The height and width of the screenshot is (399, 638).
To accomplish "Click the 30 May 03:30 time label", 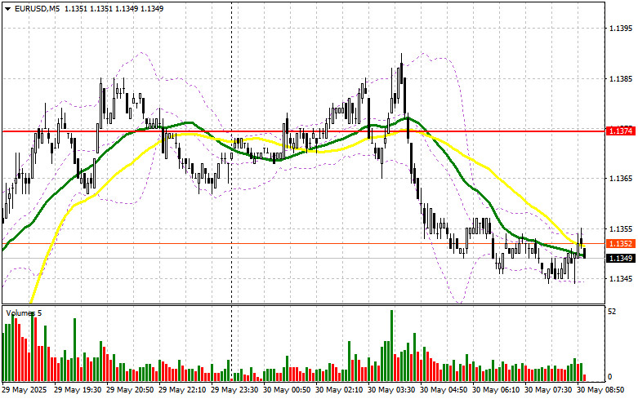I will tap(391, 390).
